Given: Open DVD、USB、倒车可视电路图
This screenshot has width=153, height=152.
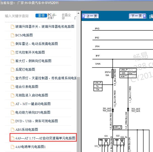Looking at the screenshot, I should (x=36, y=121).
